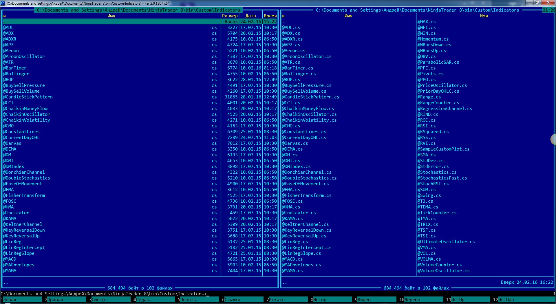Select @ChaikinVolatility.cs in the right panel
The image size is (556, 304).
(309, 120)
